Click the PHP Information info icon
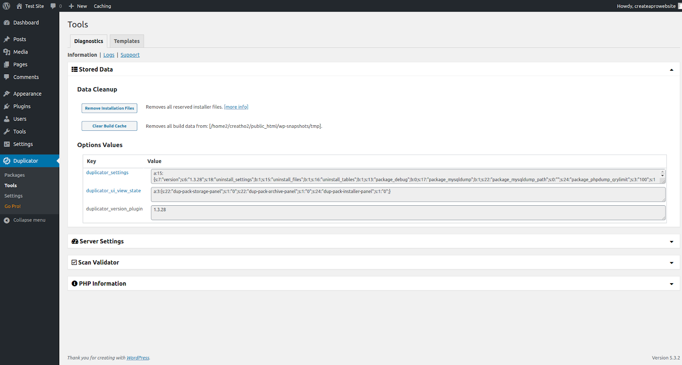The image size is (682, 365). tap(75, 284)
